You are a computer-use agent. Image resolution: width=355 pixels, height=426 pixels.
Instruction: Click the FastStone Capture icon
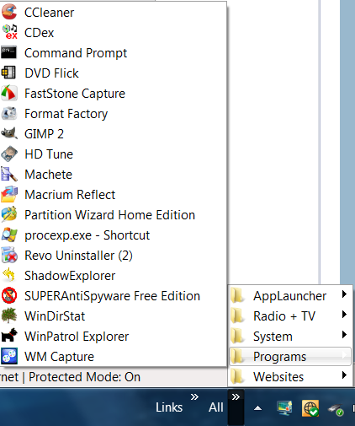coord(9,94)
